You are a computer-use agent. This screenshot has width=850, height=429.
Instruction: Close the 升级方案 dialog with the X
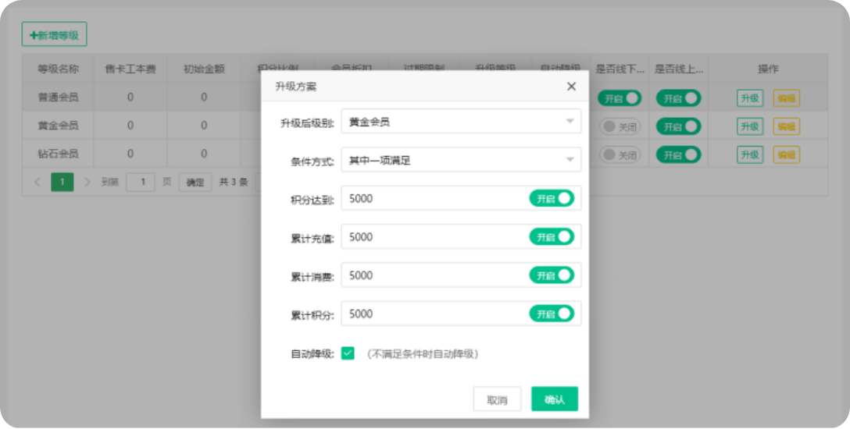click(x=571, y=87)
